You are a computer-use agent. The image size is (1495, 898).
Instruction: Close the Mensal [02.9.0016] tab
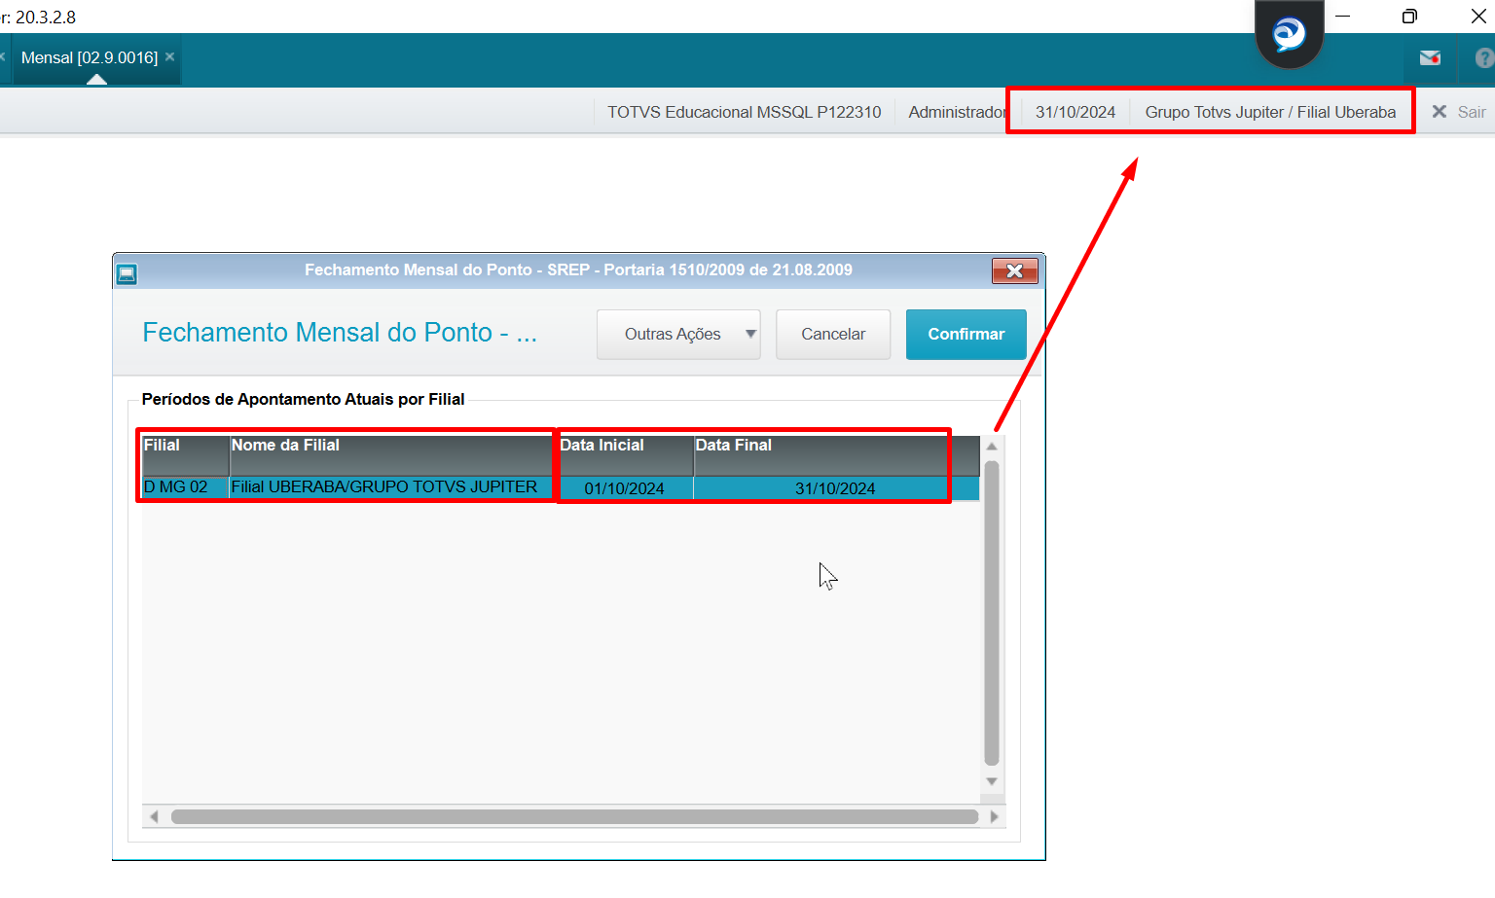[x=169, y=56]
